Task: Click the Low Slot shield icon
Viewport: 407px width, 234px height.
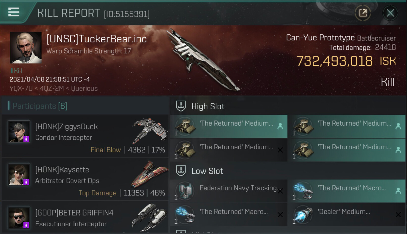Action: click(x=181, y=171)
